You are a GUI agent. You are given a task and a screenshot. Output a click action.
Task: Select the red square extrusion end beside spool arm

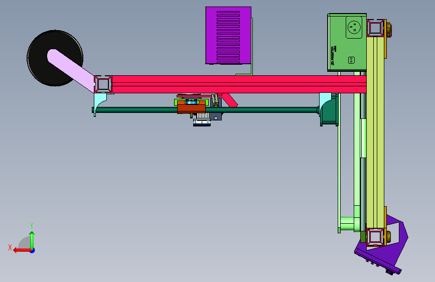[x=103, y=84]
